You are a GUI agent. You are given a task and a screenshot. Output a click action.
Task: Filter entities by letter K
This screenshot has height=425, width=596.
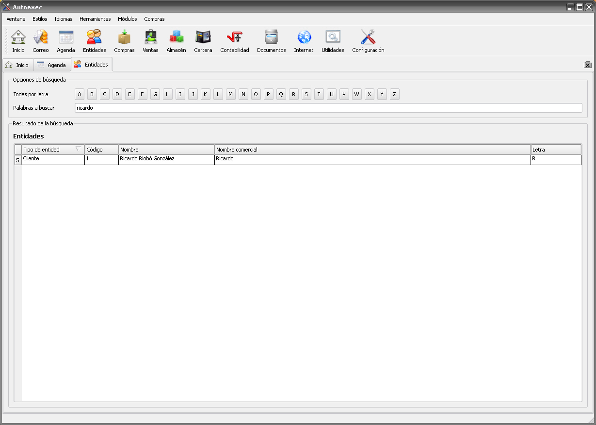click(206, 94)
